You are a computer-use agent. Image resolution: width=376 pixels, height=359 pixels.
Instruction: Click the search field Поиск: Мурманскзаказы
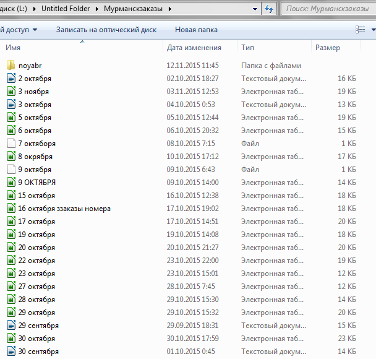tap(328, 9)
